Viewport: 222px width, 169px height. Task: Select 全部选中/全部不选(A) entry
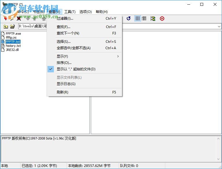(85, 48)
